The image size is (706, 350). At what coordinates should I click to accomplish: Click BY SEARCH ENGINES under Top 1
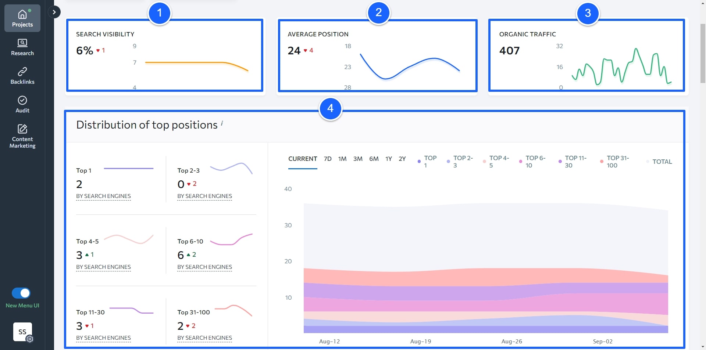point(103,196)
